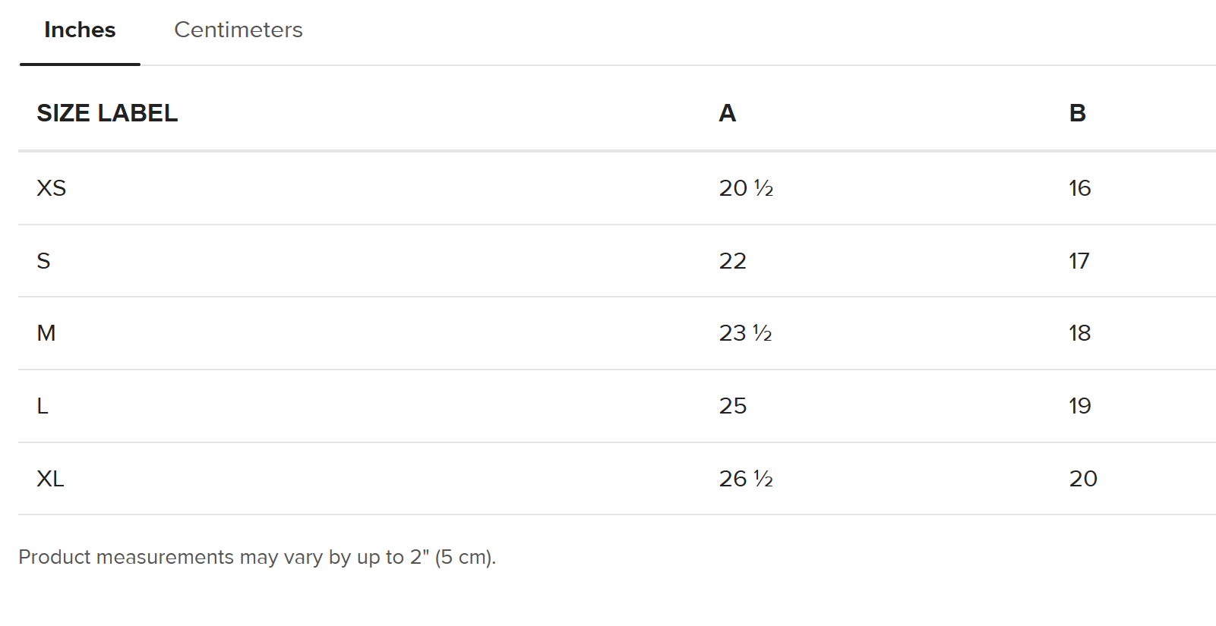1216x626 pixels.
Task: Click the 18 value in column B
Action: 1079,333
